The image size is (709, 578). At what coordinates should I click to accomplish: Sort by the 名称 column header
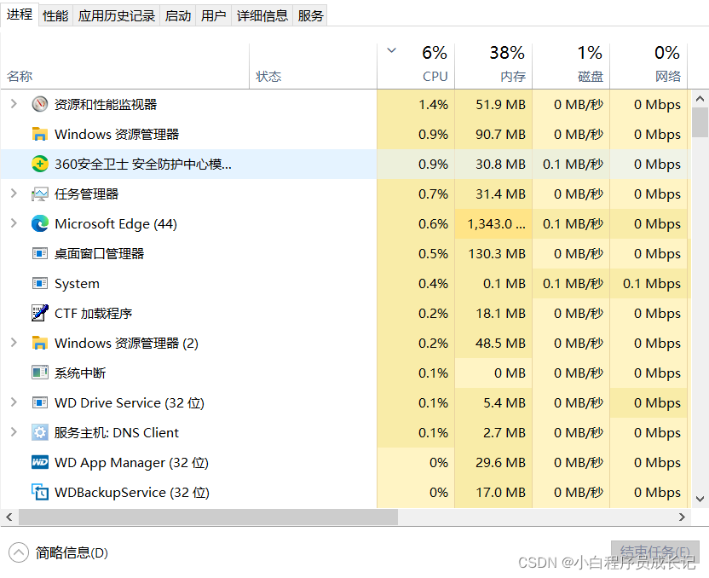tap(124, 66)
